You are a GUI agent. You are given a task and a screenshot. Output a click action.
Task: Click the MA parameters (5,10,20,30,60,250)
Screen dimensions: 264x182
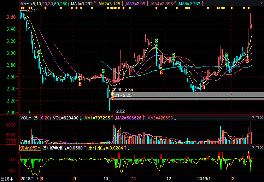[49, 4]
